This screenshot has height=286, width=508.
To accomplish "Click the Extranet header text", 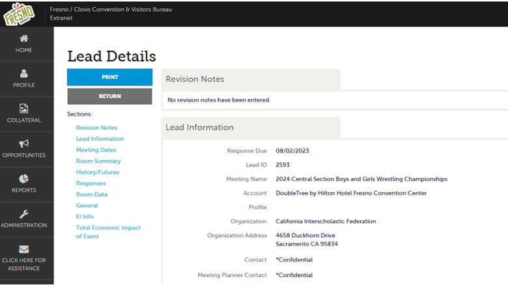I will (x=61, y=18).
